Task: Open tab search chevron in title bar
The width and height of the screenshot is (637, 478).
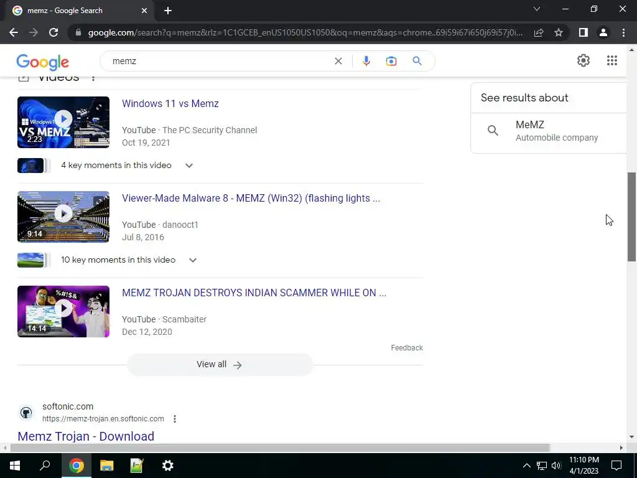Action: (x=537, y=9)
